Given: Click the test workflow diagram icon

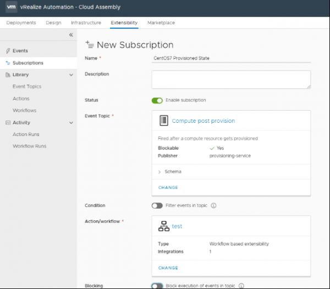Looking at the screenshot, I should 163,226.
